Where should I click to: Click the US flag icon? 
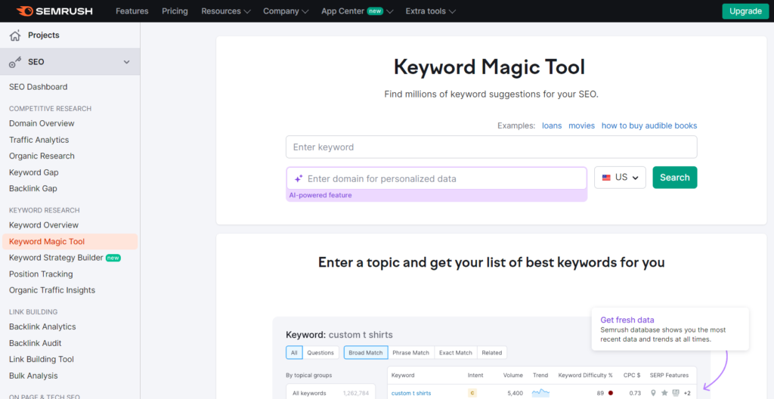[606, 178]
